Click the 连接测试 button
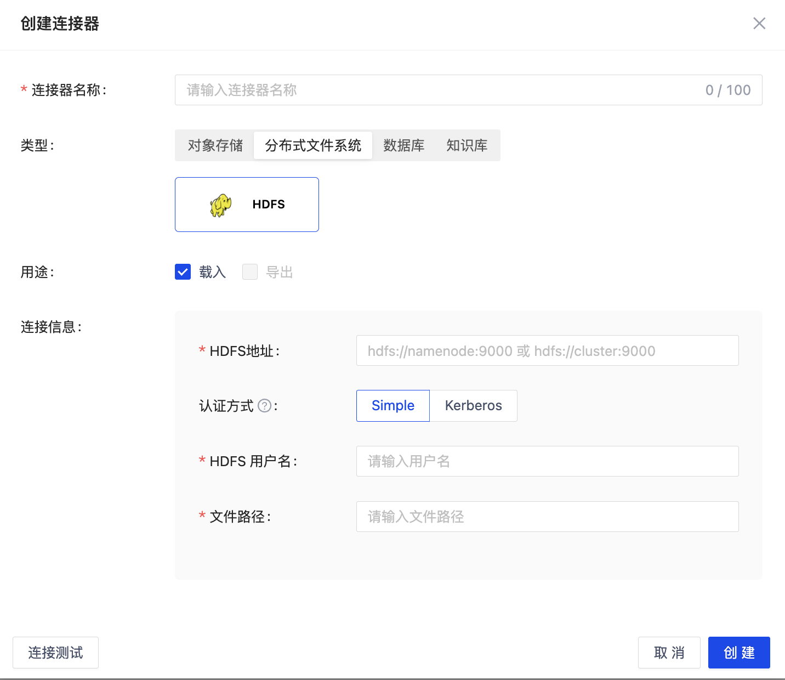The height and width of the screenshot is (680, 785). tap(55, 653)
